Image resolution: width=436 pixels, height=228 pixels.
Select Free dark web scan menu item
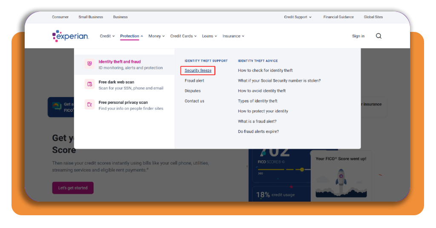tap(124, 85)
